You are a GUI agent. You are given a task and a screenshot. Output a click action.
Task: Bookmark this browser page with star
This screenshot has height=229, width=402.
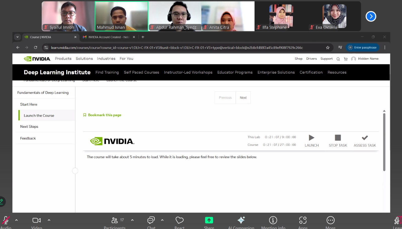(328, 48)
